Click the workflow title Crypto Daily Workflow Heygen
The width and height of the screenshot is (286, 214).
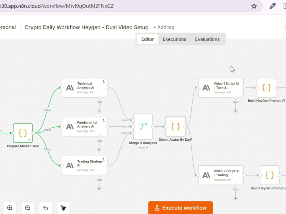[86, 27]
